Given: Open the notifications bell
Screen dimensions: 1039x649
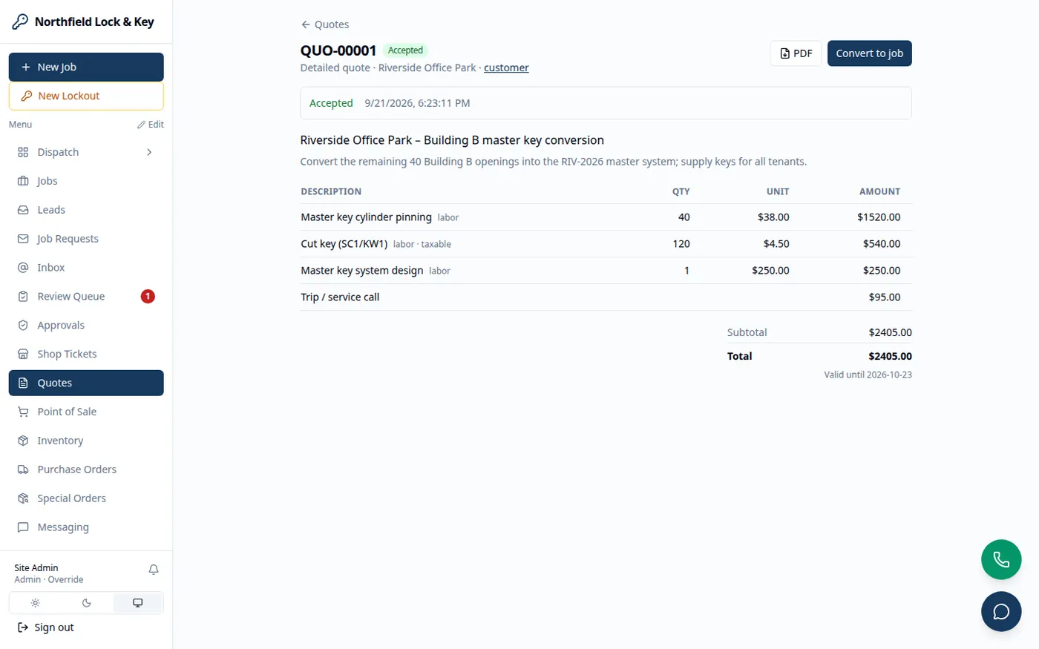Looking at the screenshot, I should [x=154, y=570].
